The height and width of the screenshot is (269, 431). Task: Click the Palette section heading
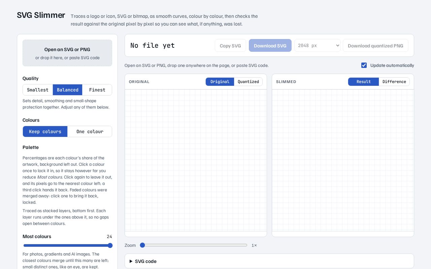click(31, 147)
